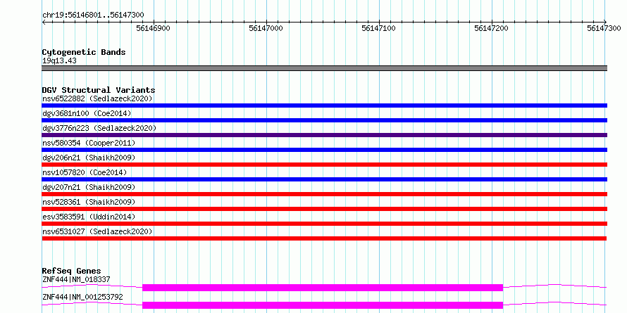Click the 19q13.43 band label
Viewport: 627px width, 313px height.
click(x=59, y=61)
